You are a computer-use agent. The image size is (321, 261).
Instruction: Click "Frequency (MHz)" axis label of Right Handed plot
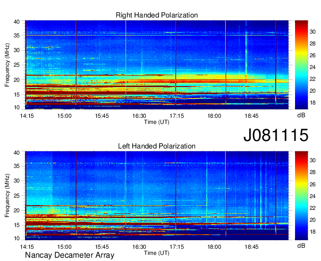click(x=7, y=65)
